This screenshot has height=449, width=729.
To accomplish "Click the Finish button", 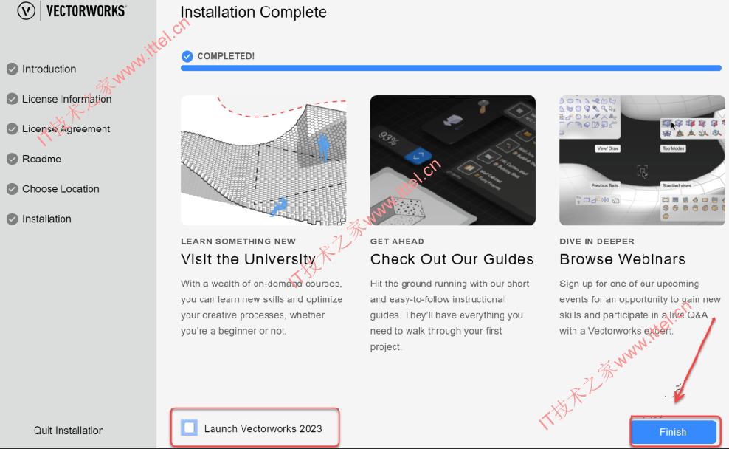I will coord(673,432).
